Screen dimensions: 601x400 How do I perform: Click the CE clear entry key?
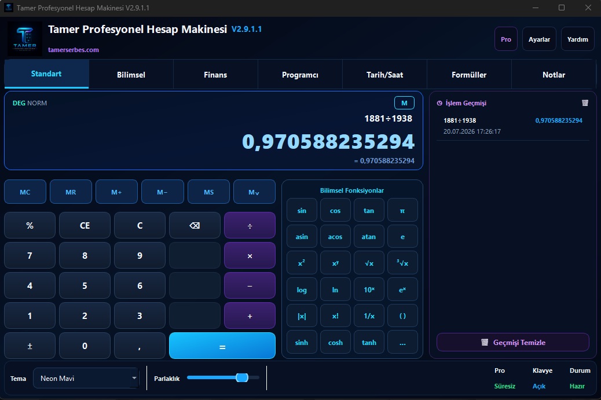[x=85, y=225]
